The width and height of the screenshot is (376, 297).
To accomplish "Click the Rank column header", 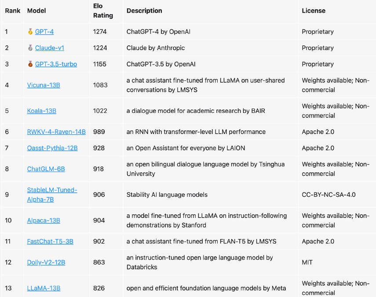I will tap(12, 11).
